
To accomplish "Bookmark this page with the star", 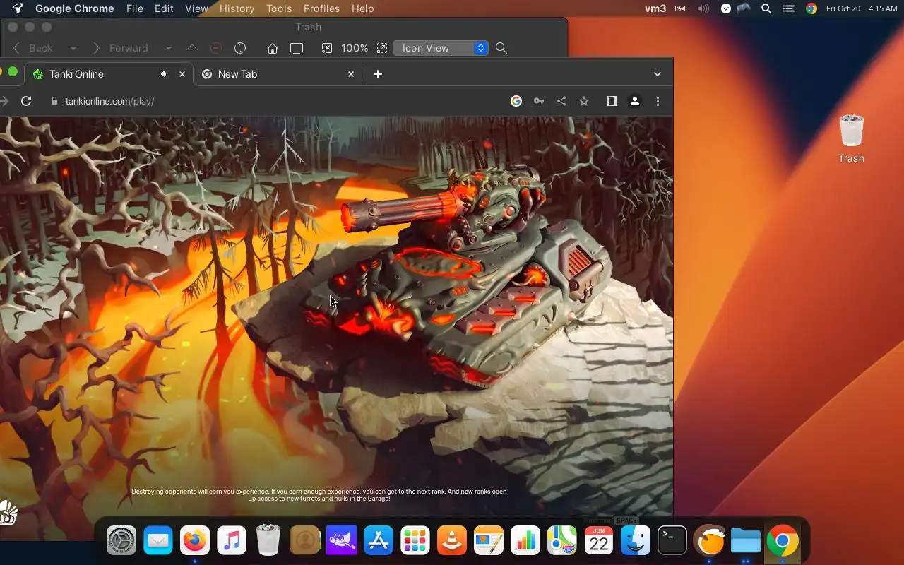I will [x=584, y=101].
